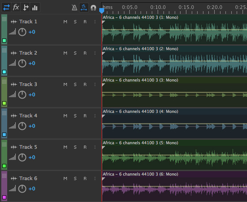Edit Track 1 volume value +0
Viewport: 247px width, 202px height.
pyautogui.click(x=32, y=32)
